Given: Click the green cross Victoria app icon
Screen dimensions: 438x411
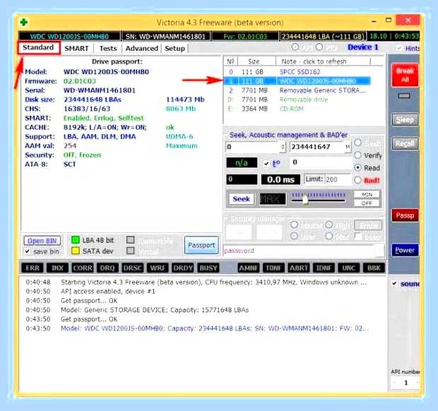Looking at the screenshot, I should 24,22.
